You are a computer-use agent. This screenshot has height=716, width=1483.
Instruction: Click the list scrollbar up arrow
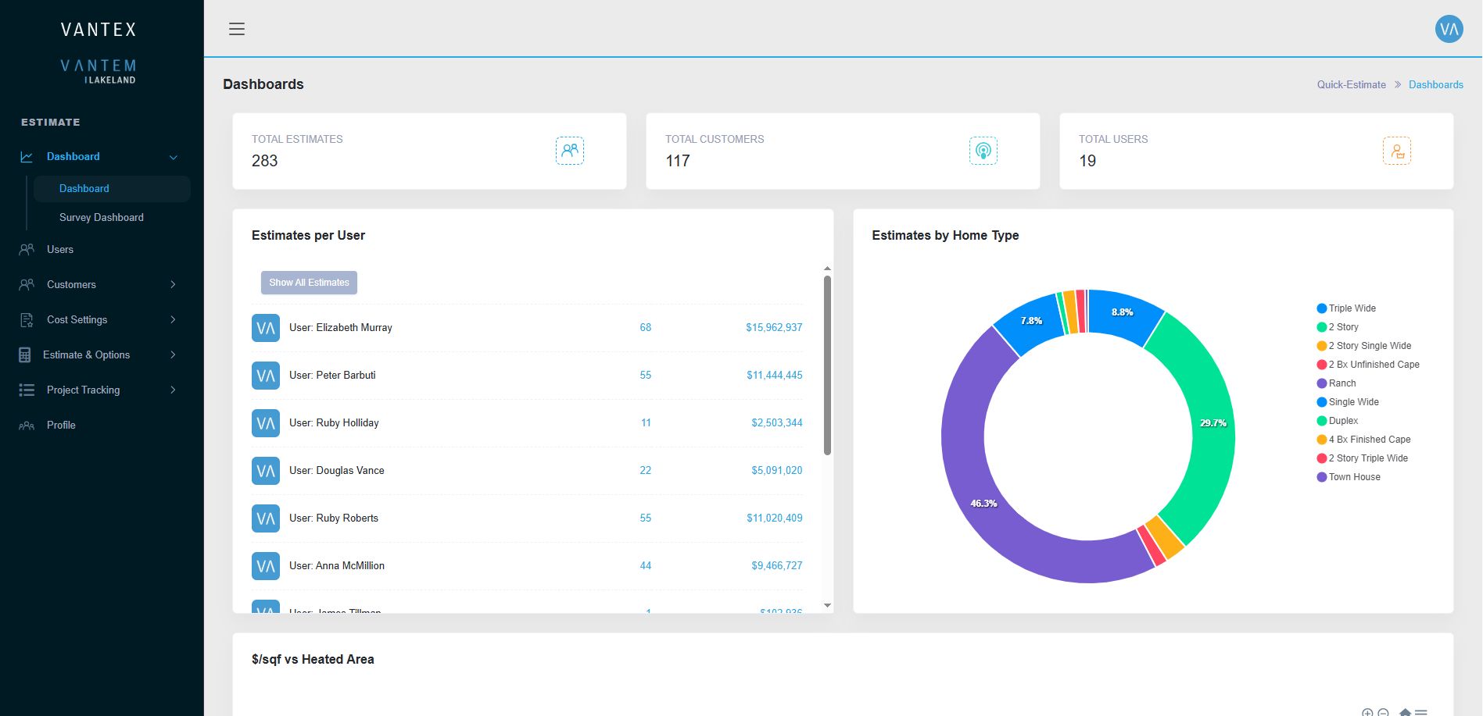(x=827, y=269)
